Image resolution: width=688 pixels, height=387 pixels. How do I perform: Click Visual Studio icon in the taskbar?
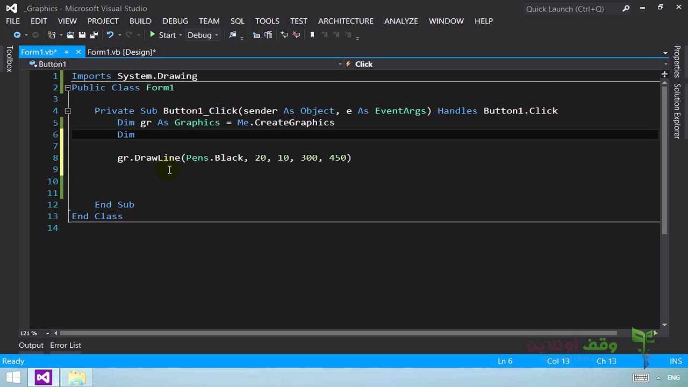click(44, 377)
